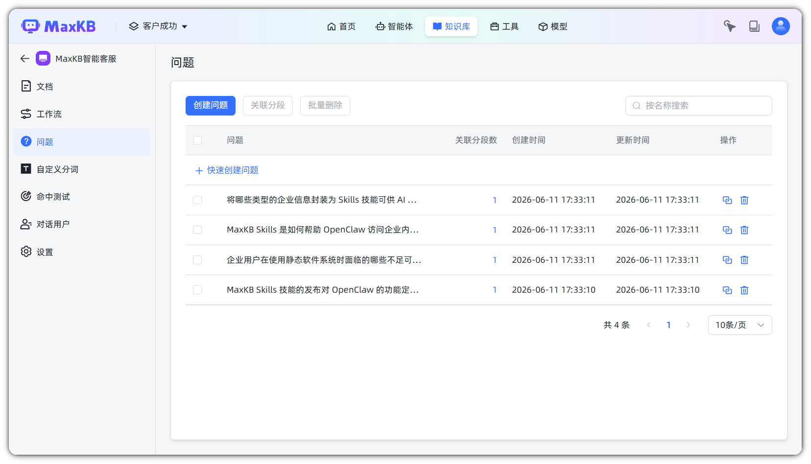
Task: Copy icon for 企业用户在使用静态软件 row
Action: [x=727, y=260]
